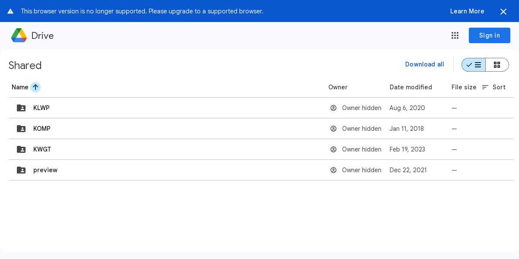The width and height of the screenshot is (519, 259).
Task: Open the Google apps grid
Action: point(455,35)
